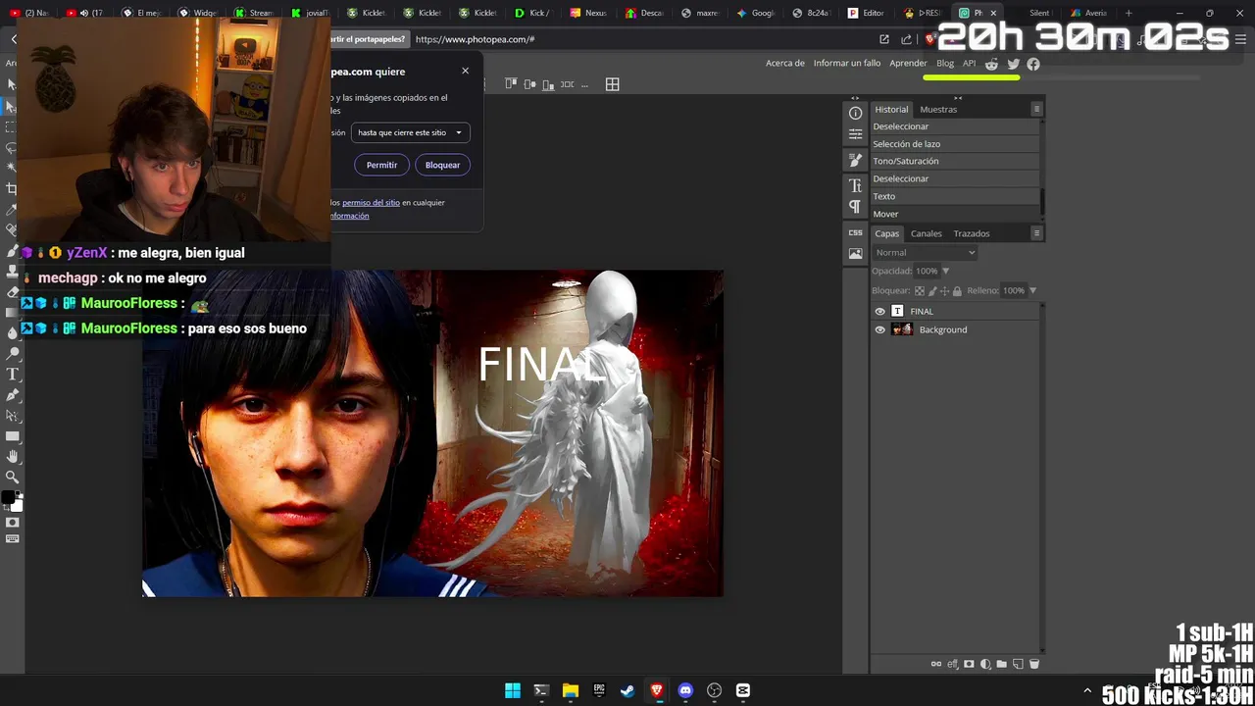Collapse the side icon panel arrows

pos(855,98)
